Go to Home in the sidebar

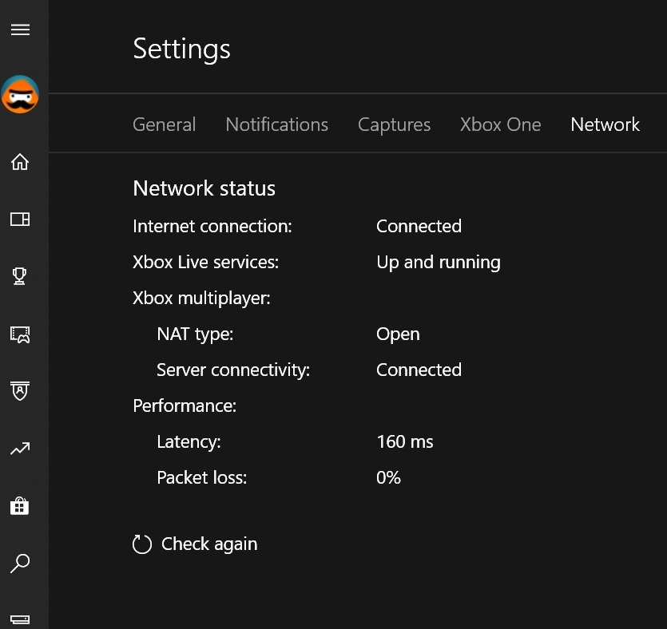[20, 162]
